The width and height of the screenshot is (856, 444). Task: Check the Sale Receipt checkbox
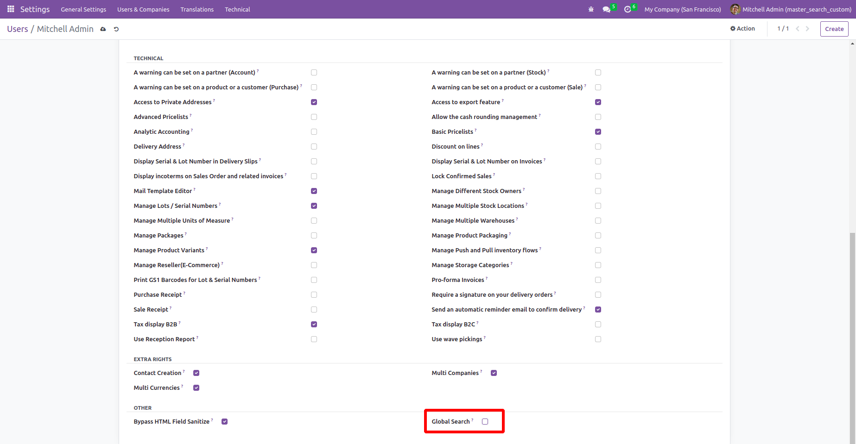314,309
